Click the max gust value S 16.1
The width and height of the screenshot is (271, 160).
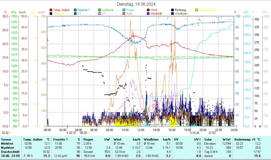click(x=166, y=148)
